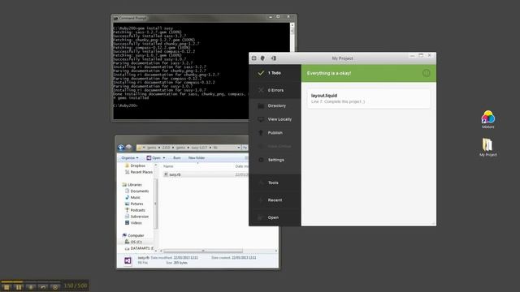Click the stop button in playback bar
This screenshot has height=292, width=520.
click(6, 287)
